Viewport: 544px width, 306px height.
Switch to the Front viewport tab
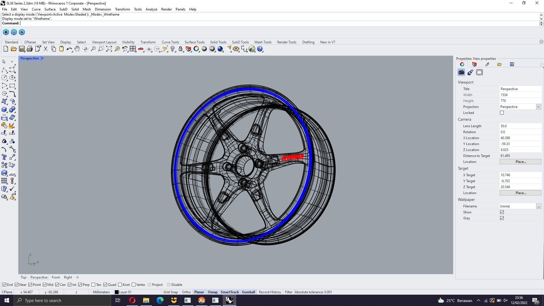tap(56, 277)
